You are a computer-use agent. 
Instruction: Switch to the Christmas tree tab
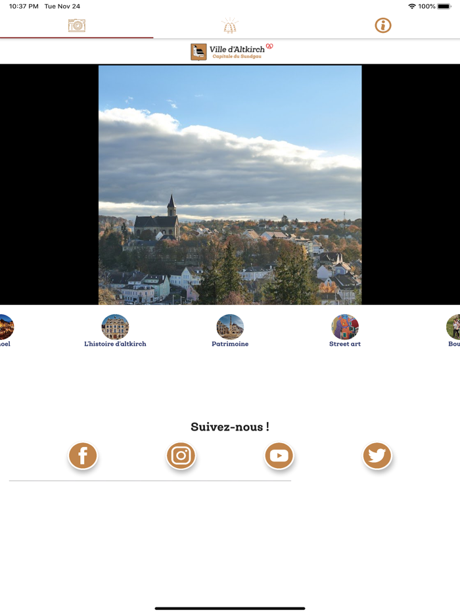click(230, 26)
